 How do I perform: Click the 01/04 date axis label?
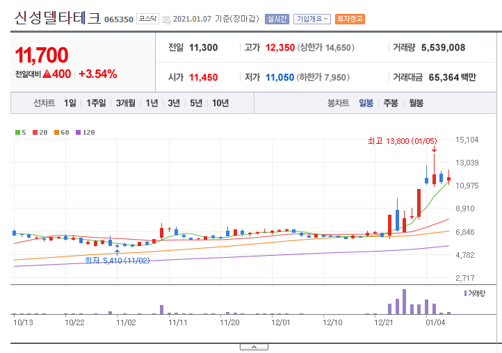click(435, 322)
